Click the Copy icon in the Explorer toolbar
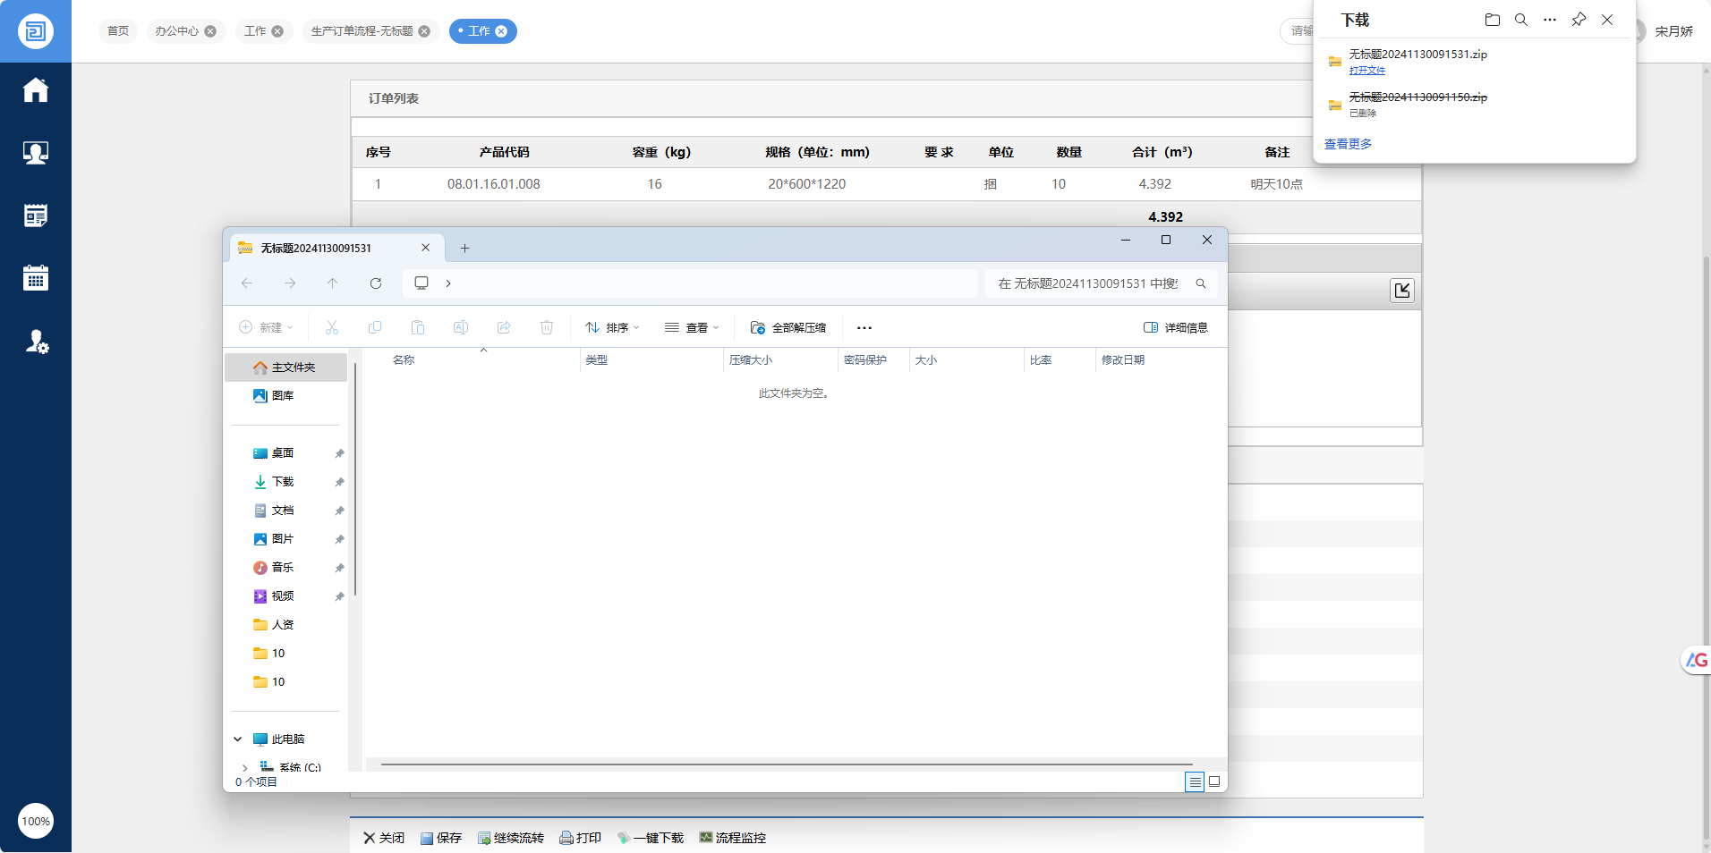This screenshot has width=1711, height=853. pyautogui.click(x=375, y=327)
